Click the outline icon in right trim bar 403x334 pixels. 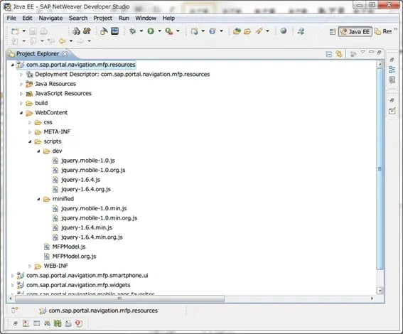tap(392, 70)
